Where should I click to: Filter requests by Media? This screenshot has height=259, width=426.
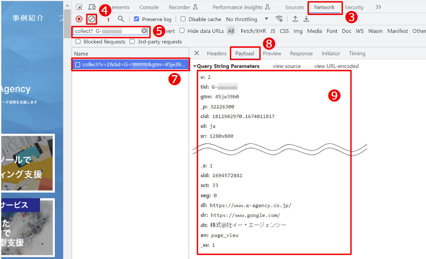[x=314, y=31]
